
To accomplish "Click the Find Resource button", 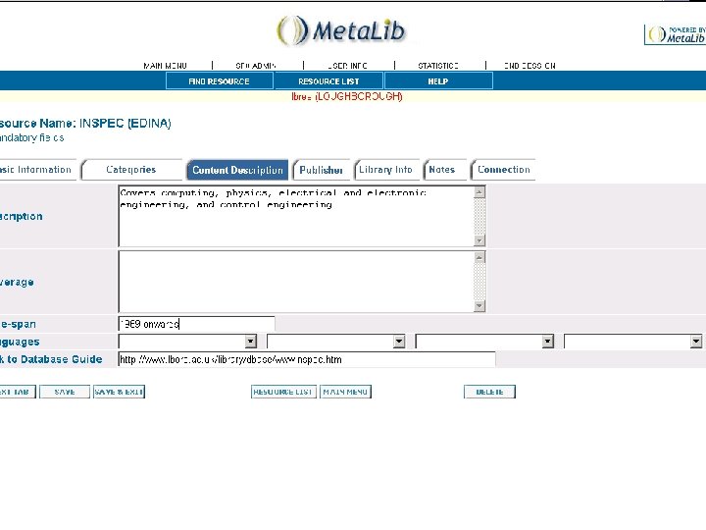I will pyautogui.click(x=220, y=81).
